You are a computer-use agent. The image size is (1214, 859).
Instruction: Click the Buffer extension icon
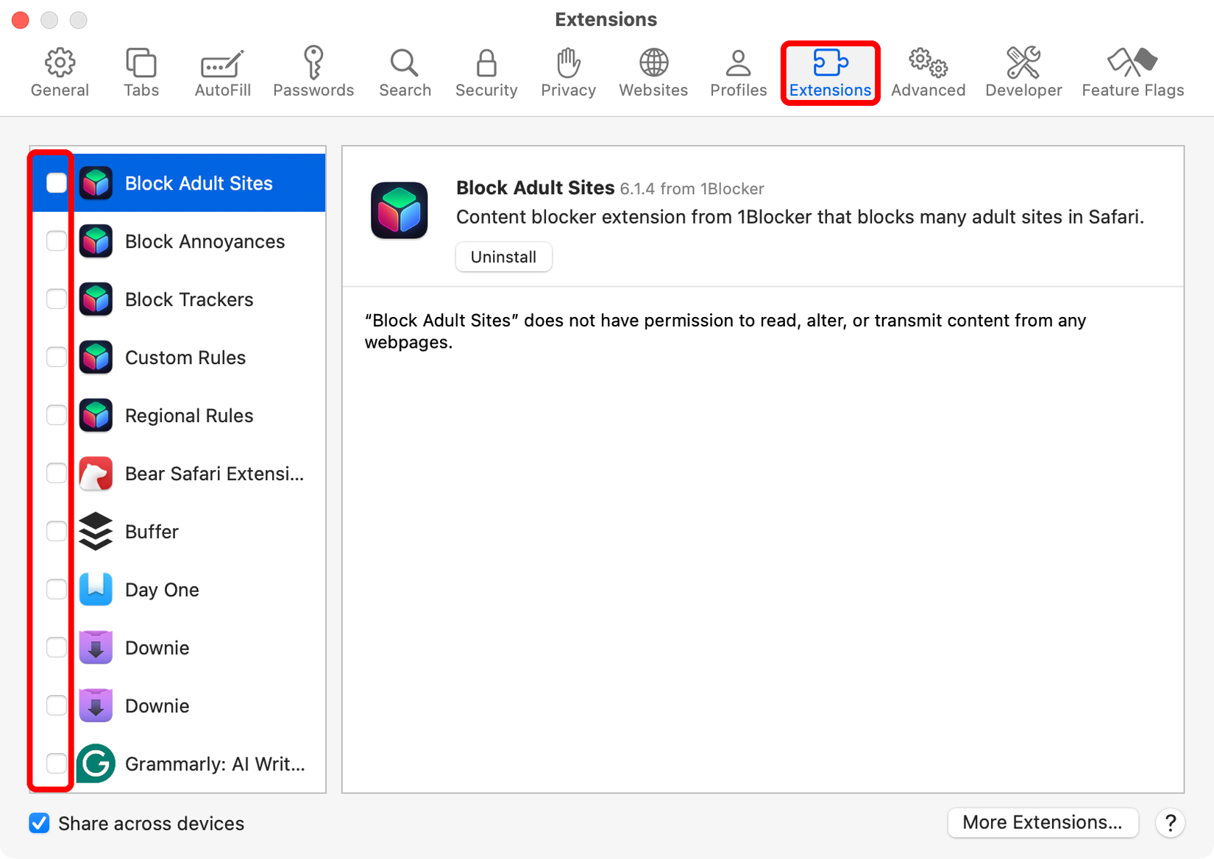click(x=96, y=531)
